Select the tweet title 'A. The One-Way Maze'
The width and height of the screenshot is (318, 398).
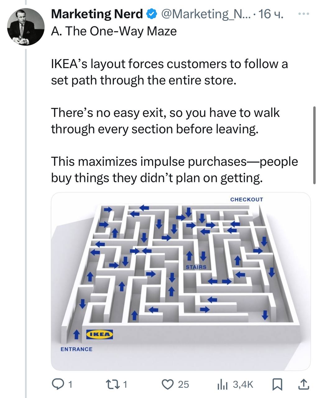[x=114, y=31]
